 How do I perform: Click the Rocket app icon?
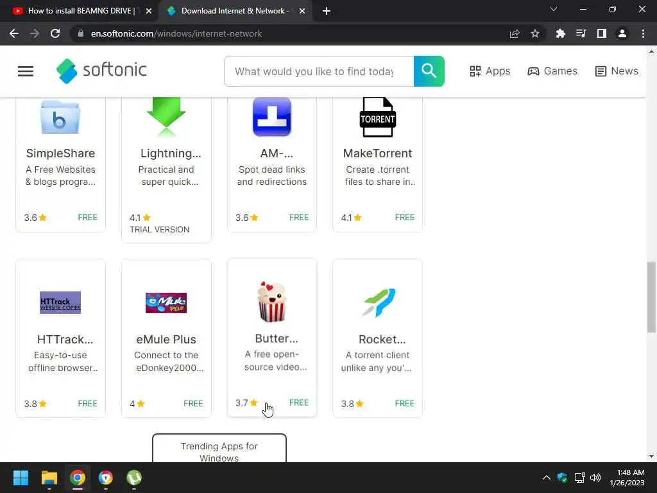[379, 303]
